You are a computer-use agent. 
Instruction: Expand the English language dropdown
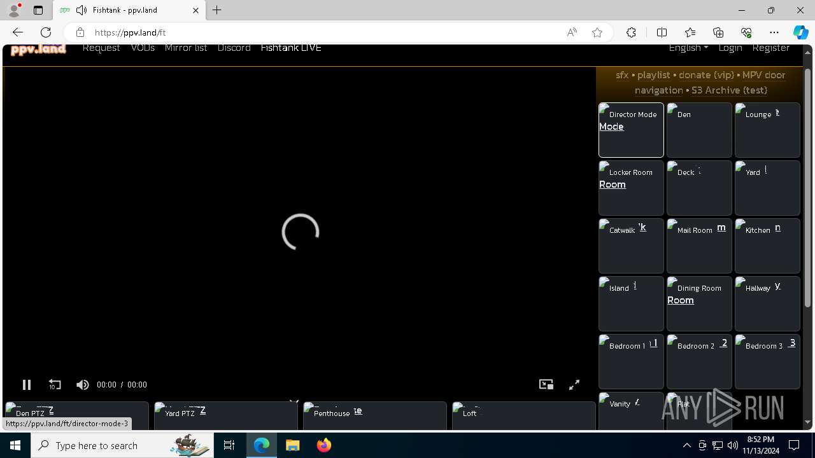[688, 48]
